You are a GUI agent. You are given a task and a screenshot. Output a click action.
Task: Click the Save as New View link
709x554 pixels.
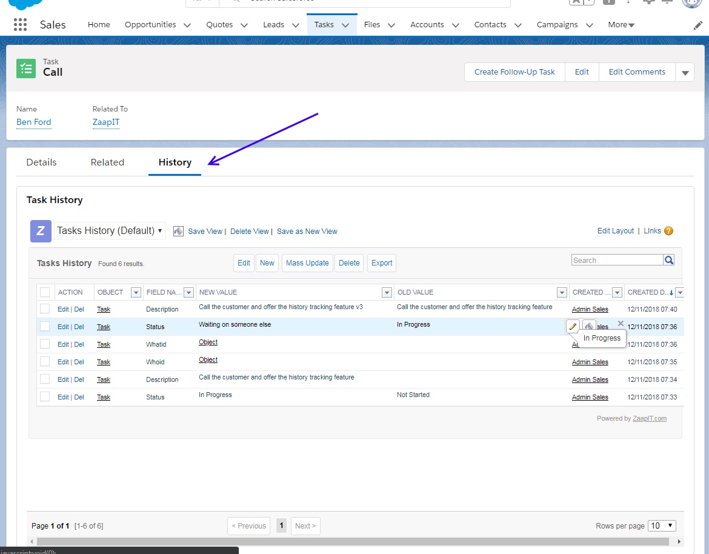[307, 231]
